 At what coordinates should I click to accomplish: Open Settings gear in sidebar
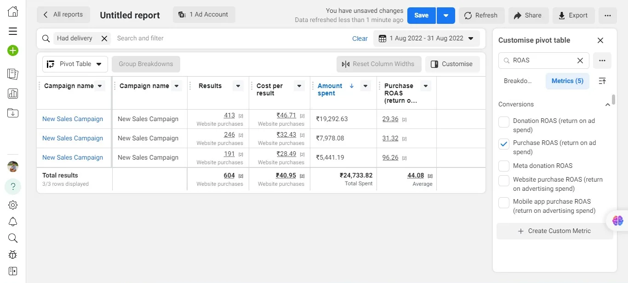pos(13,205)
